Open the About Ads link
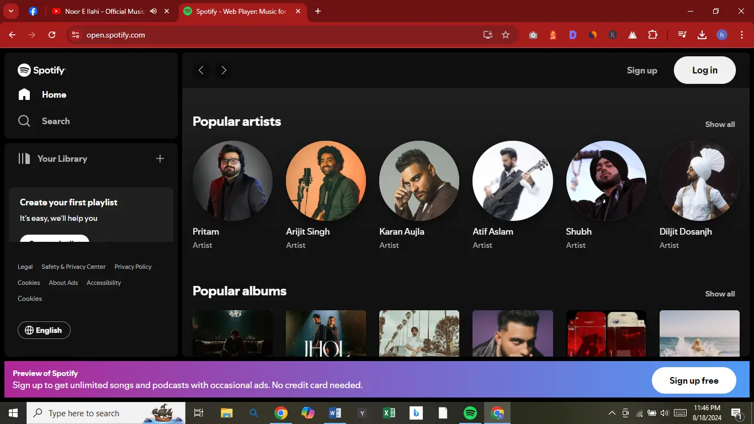 point(63,283)
